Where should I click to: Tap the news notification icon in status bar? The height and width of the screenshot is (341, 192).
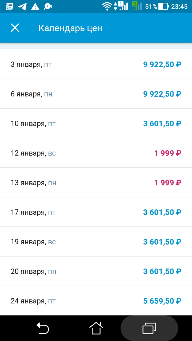coord(10,6)
